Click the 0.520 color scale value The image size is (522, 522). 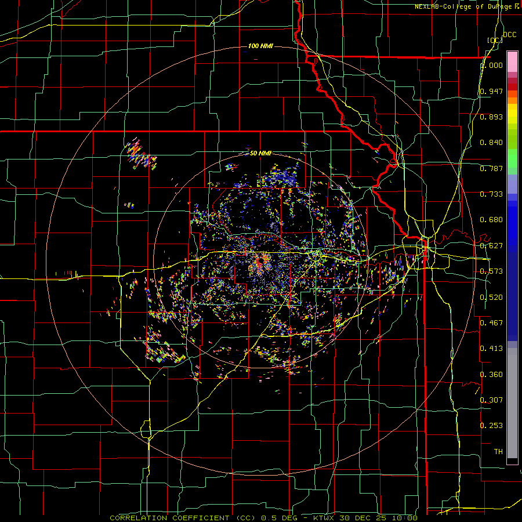(491, 298)
